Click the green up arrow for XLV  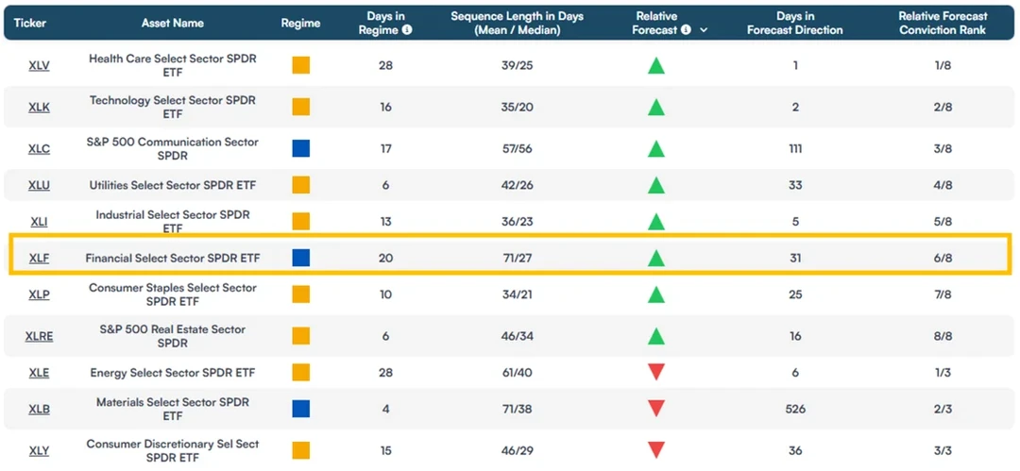(x=656, y=65)
